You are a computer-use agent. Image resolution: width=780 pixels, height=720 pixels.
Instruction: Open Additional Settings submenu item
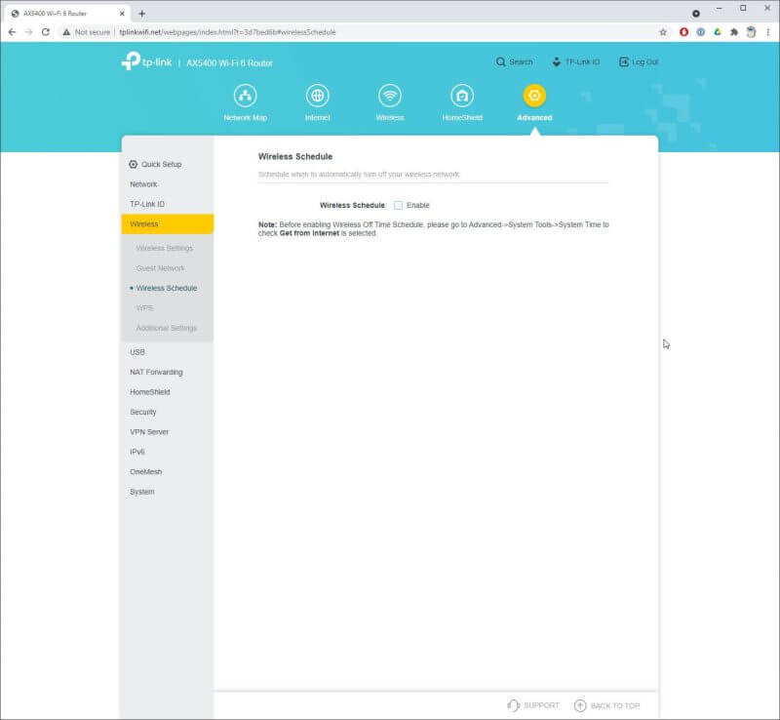point(166,328)
